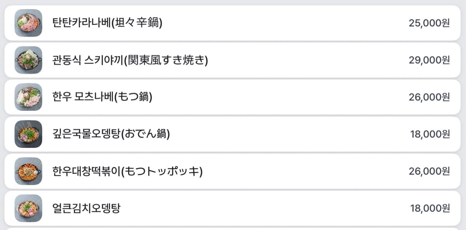This screenshot has height=230, width=466.
Task: Click the 26,000원 price for 한우 모츠나베
Action: pyautogui.click(x=429, y=97)
